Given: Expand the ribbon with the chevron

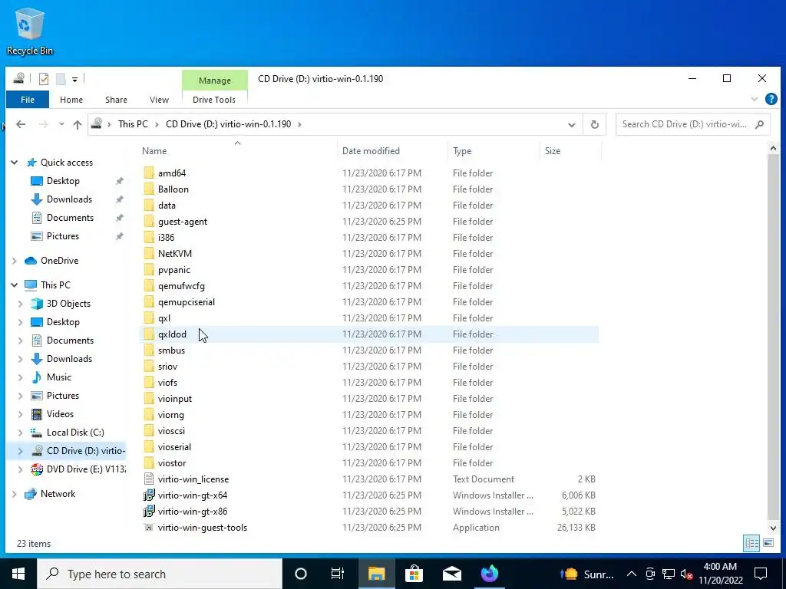Looking at the screenshot, I should pos(755,99).
